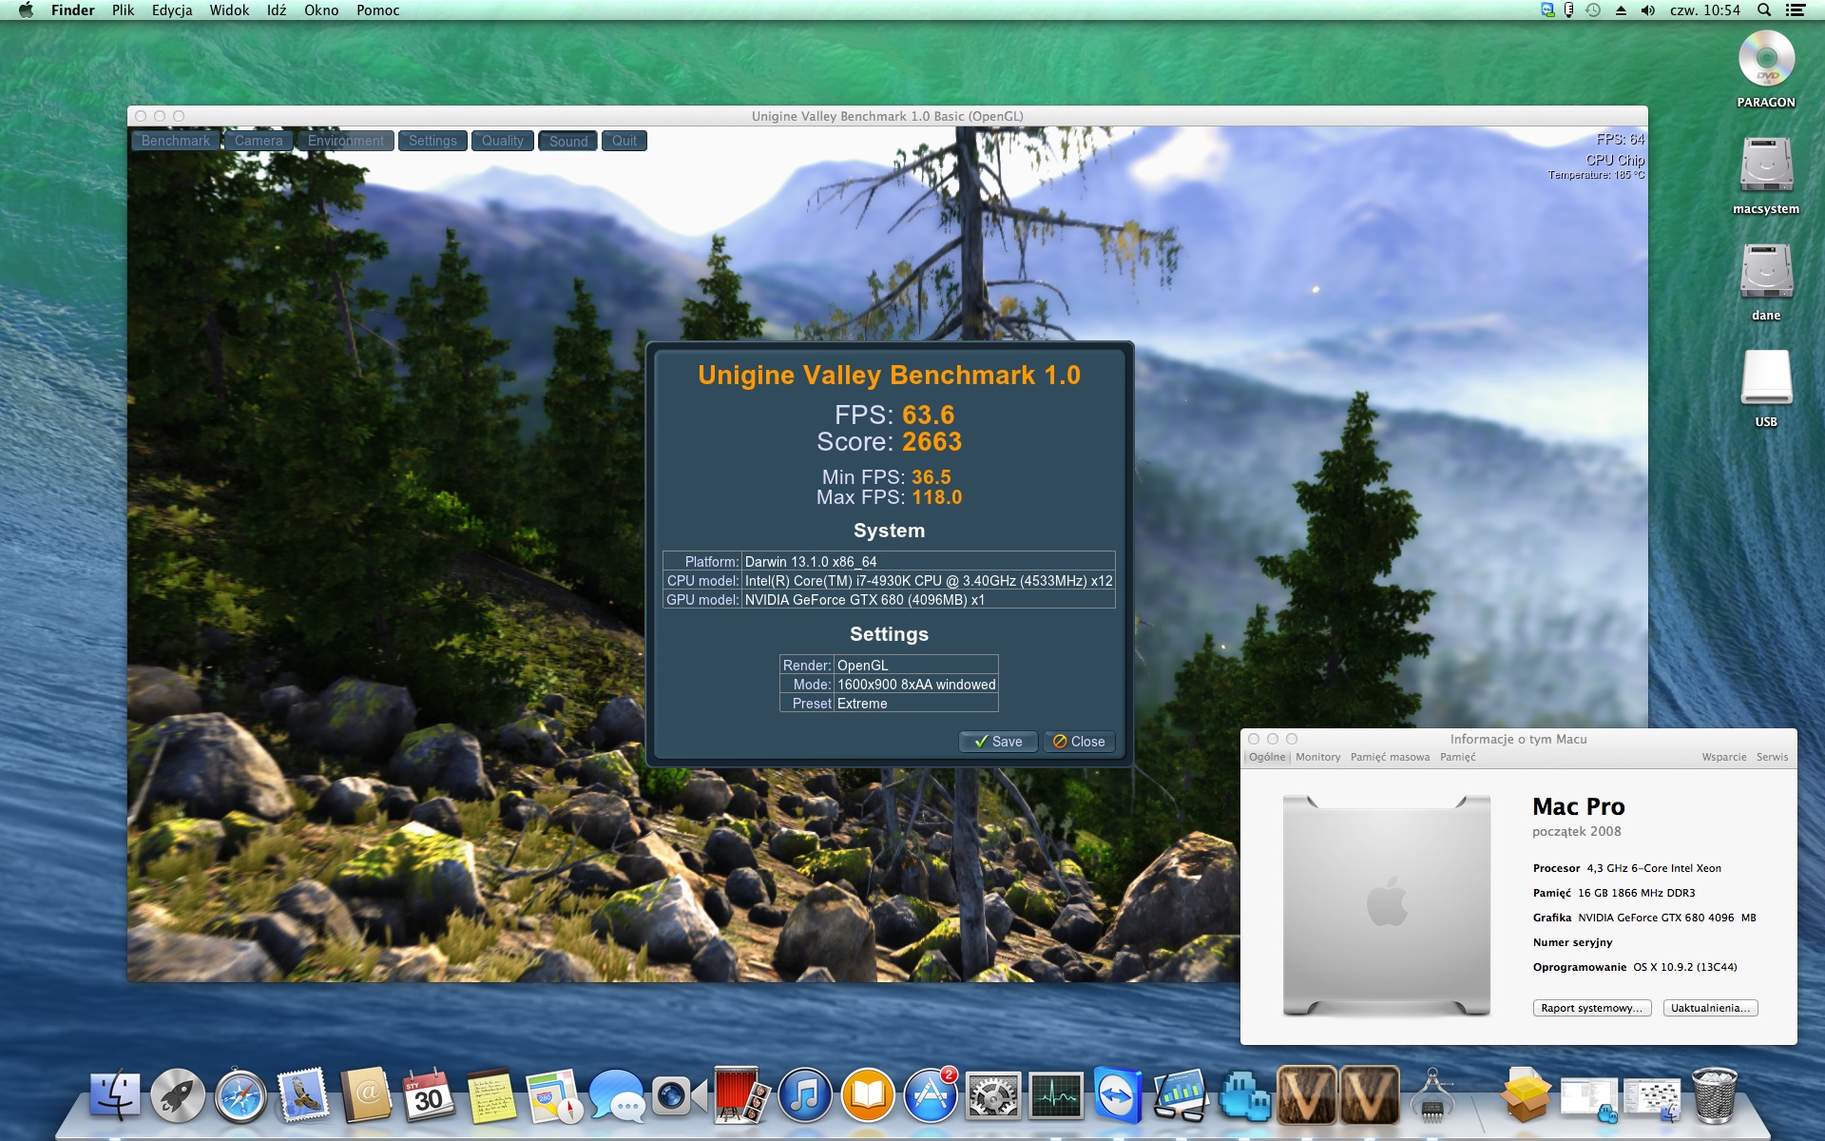Select macsystem drive on desktop
This screenshot has width=1825, height=1141.
click(x=1766, y=176)
